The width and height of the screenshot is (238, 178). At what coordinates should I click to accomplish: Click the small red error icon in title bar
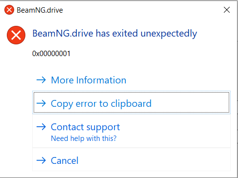pos(9,10)
